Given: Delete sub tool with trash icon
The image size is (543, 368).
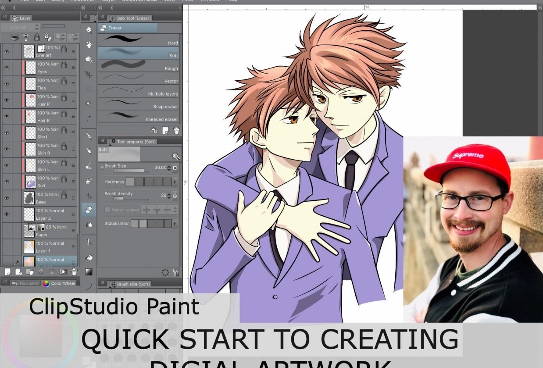Looking at the screenshot, I should [x=176, y=130].
